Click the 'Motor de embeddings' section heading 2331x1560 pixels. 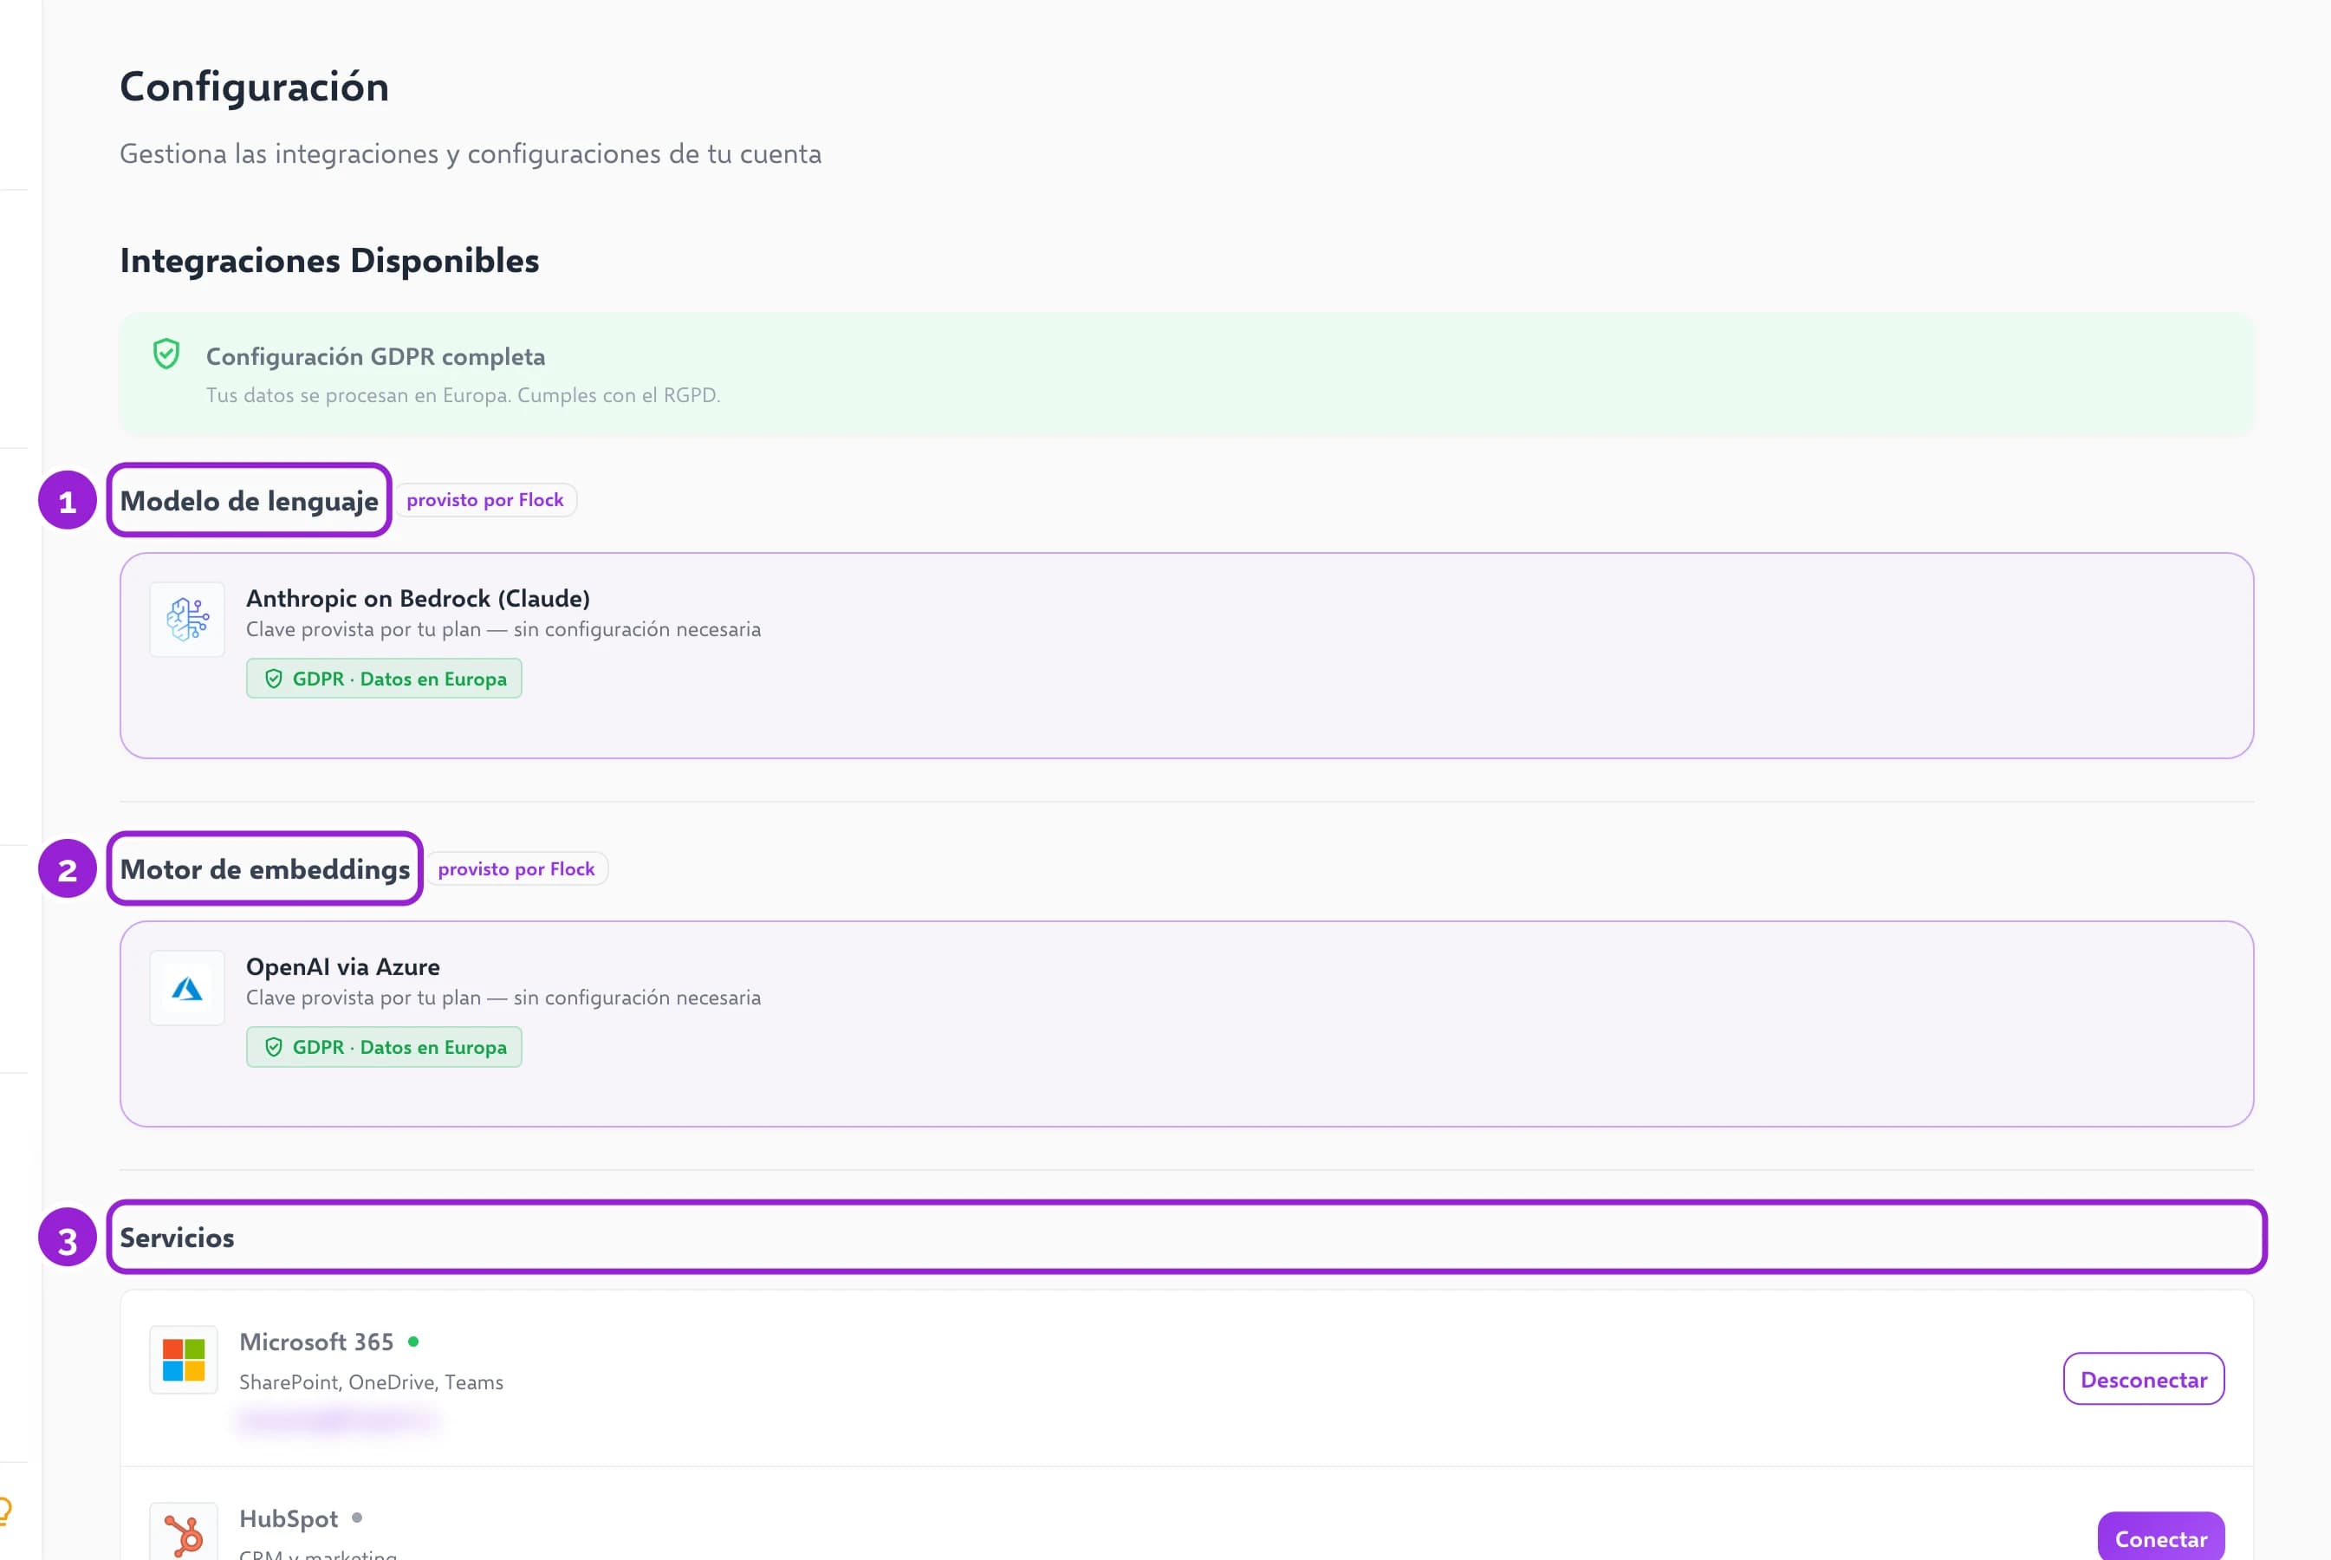coord(264,868)
